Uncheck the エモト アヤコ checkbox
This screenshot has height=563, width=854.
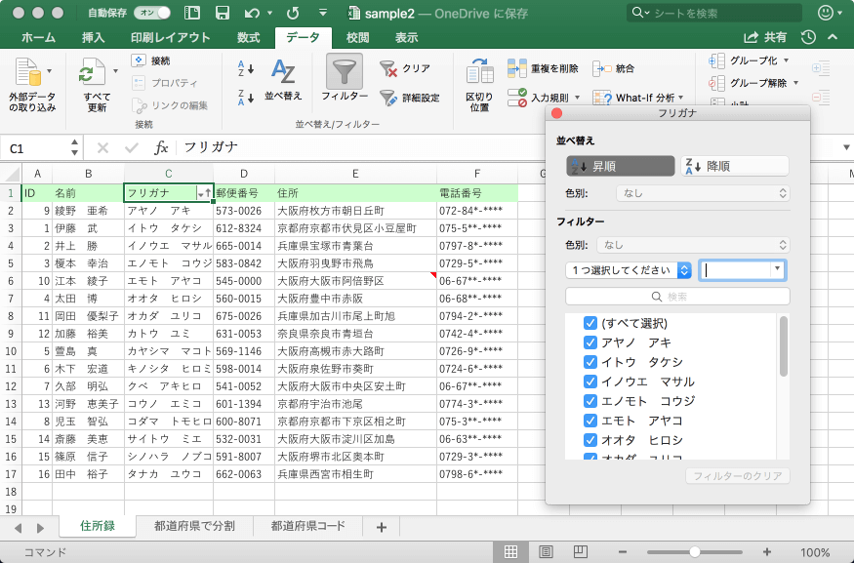pos(590,421)
